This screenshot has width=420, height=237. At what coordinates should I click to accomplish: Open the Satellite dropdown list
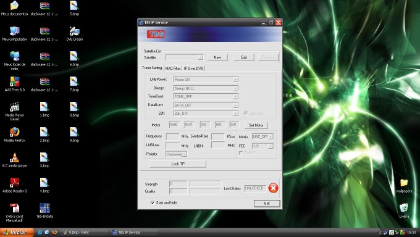click(184, 57)
